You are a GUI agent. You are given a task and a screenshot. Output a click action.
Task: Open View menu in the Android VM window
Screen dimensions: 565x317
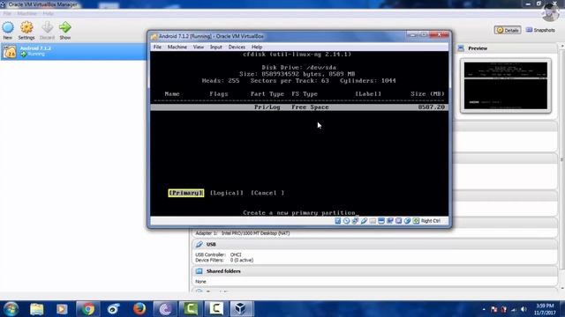point(198,47)
